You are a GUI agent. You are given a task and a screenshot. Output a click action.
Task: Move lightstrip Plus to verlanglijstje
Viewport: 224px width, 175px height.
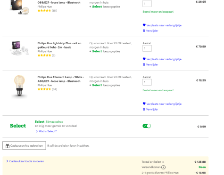(164, 59)
